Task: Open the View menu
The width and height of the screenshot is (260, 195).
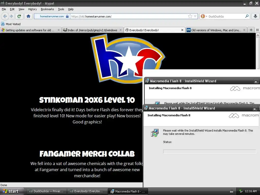Action: click(21, 9)
